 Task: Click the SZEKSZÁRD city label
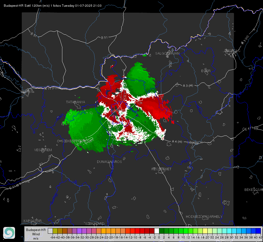click(x=95, y=223)
